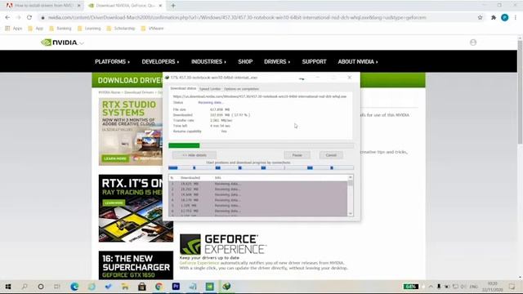Click the Hide details button
Image resolution: width=523 pixels, height=294 pixels.
pyautogui.click(x=194, y=155)
